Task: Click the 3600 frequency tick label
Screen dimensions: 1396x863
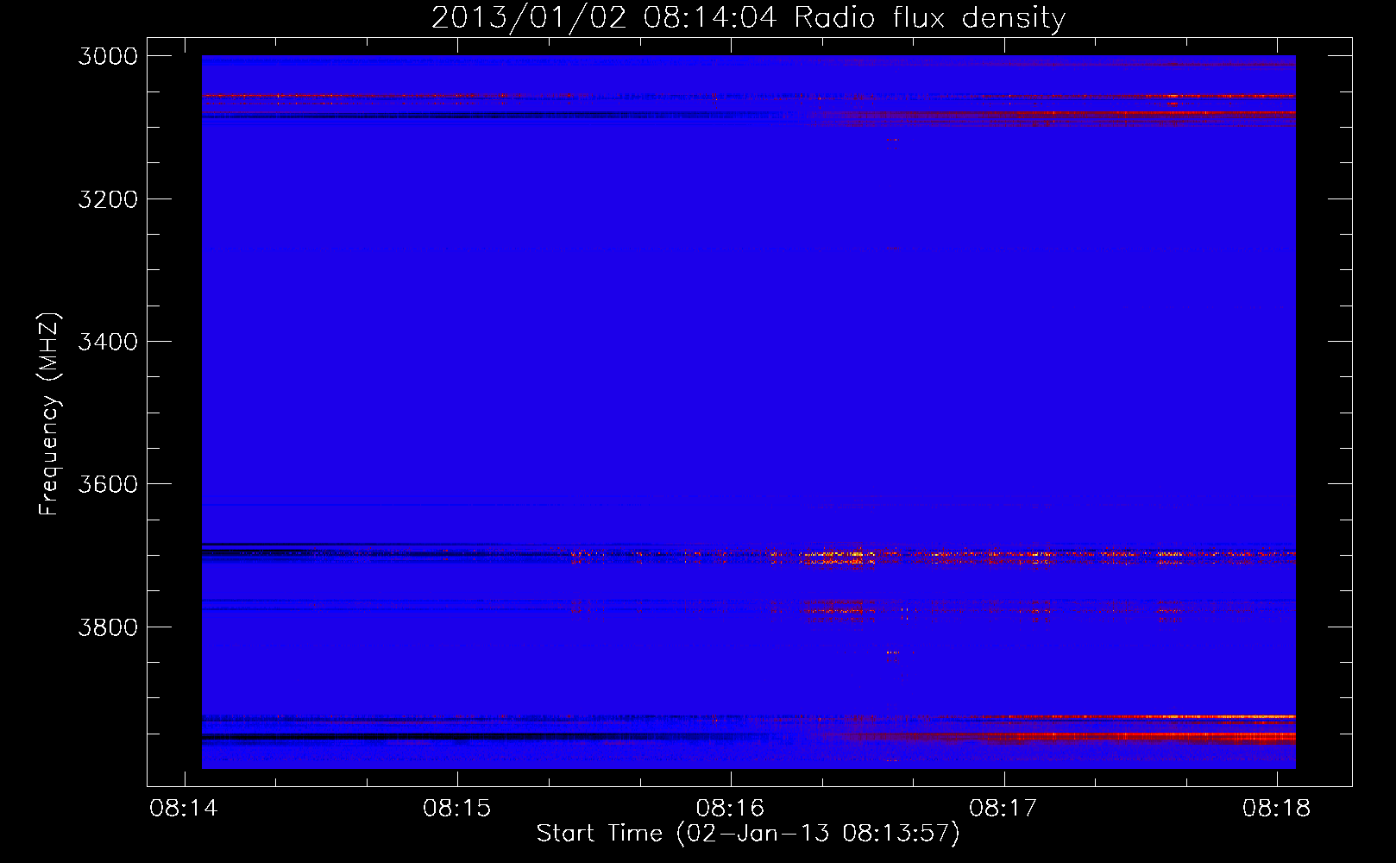Action: tap(108, 484)
